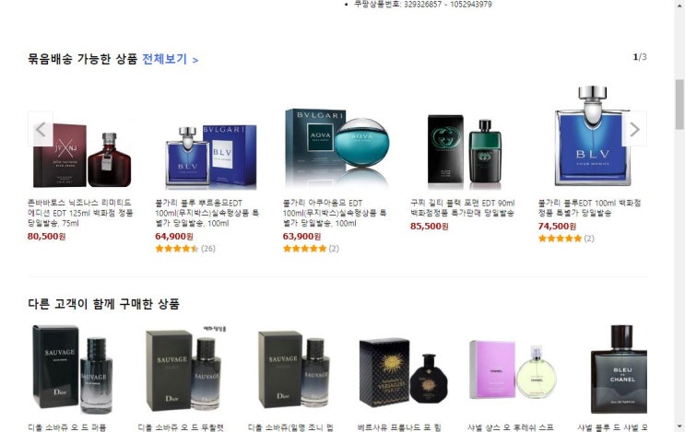This screenshot has height=432, width=685.
Task: Open 불가리 아쿠아옴므 EDT product title
Action: click(335, 213)
